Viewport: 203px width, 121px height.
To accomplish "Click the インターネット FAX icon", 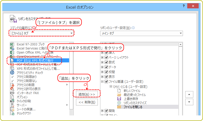I will [x=12, y=93].
